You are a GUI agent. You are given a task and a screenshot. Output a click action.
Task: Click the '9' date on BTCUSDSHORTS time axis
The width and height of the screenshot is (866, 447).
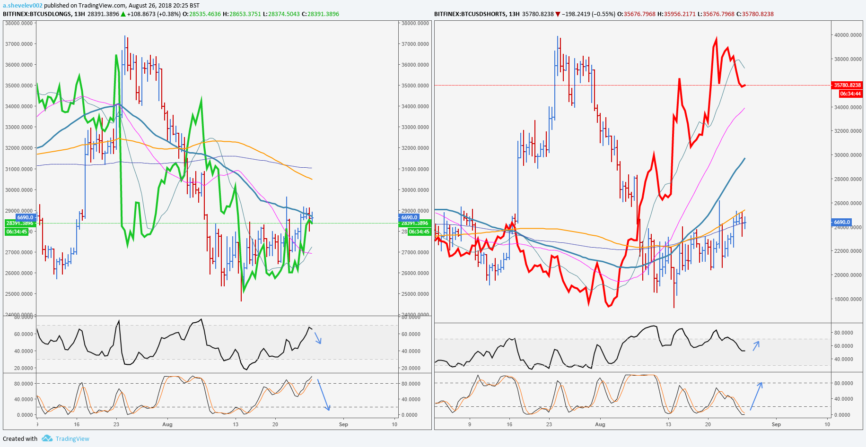[x=470, y=424]
